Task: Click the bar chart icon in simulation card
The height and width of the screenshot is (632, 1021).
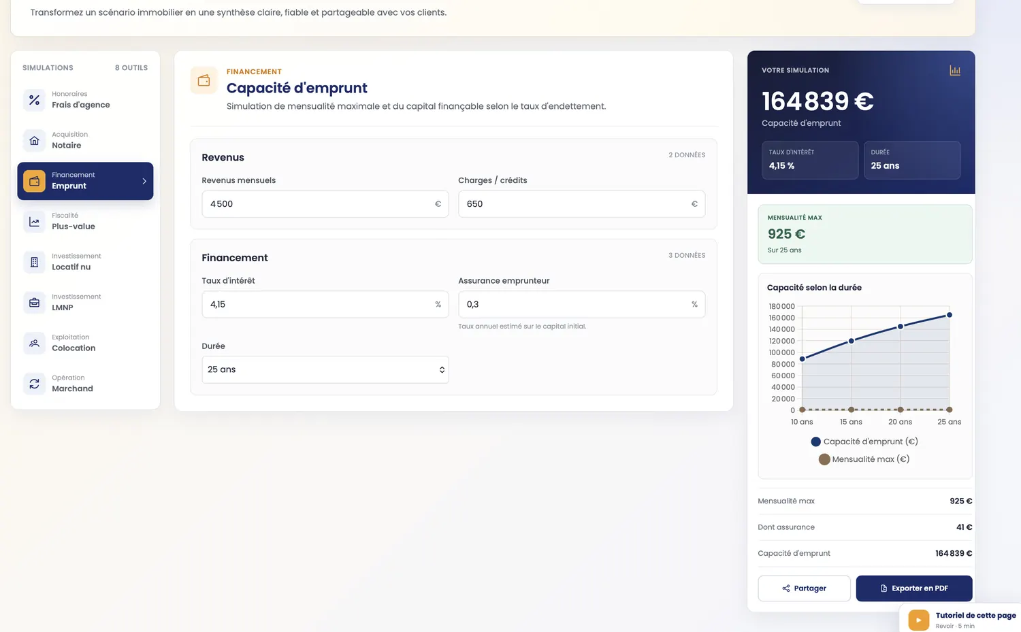Action: [x=955, y=71]
